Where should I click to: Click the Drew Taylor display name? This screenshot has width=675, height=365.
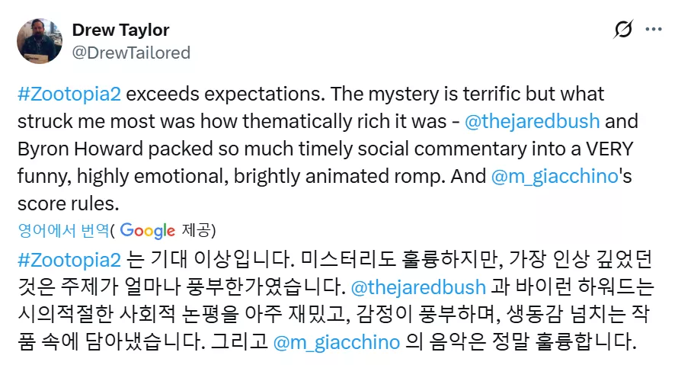coord(120,30)
